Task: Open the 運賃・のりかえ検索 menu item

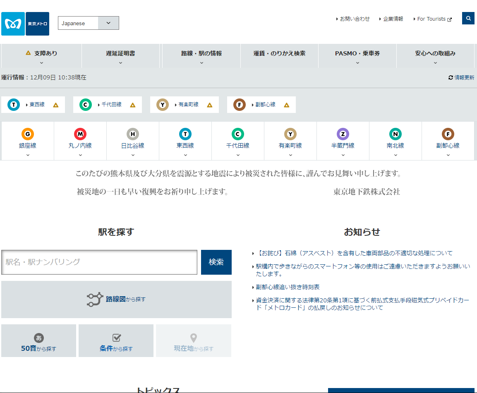Action: (279, 54)
